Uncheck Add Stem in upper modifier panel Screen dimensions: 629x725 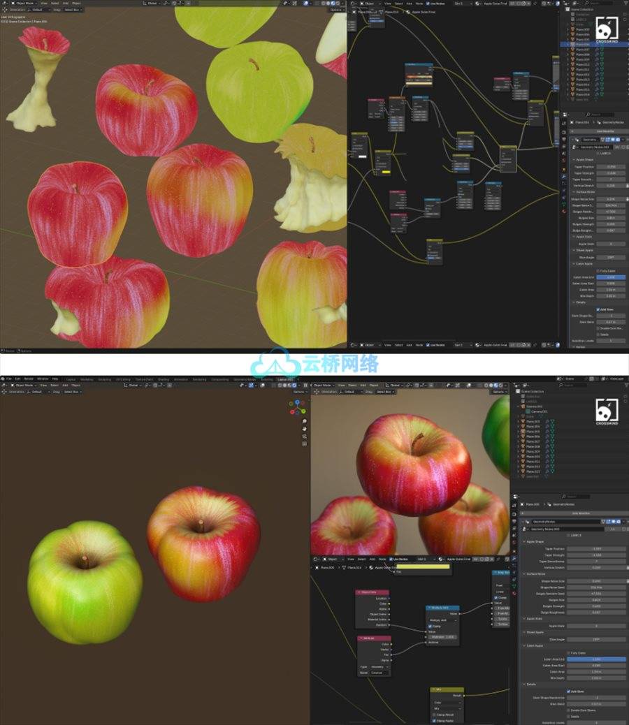coord(598,309)
